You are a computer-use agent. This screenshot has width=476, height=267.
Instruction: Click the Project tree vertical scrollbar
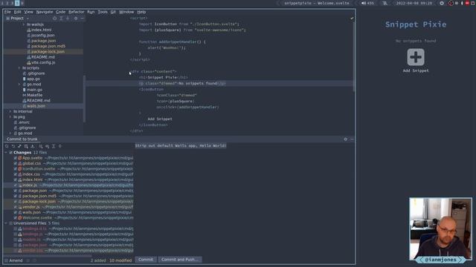[x=84, y=99]
